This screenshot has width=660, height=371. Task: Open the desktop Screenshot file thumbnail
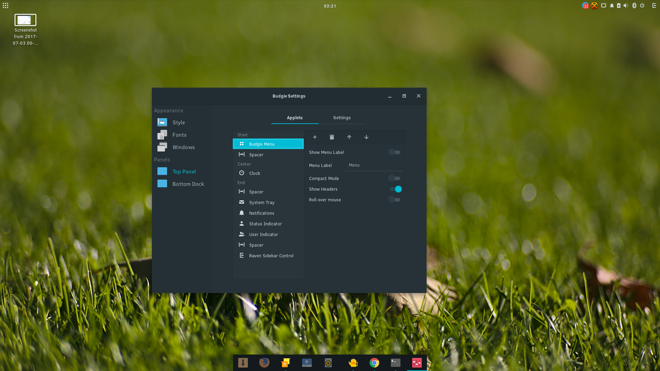[x=25, y=20]
